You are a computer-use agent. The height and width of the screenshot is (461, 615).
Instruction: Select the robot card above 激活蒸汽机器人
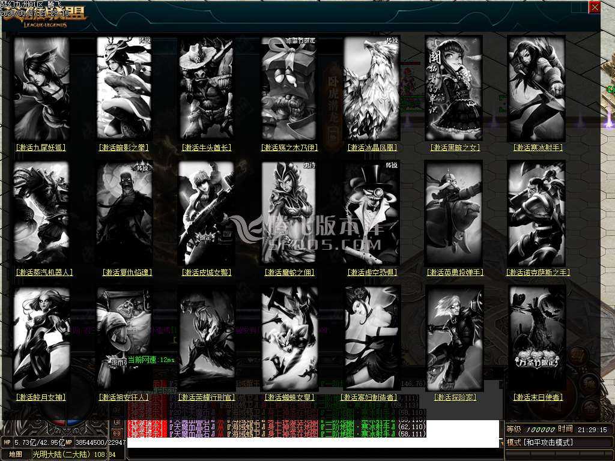point(41,213)
